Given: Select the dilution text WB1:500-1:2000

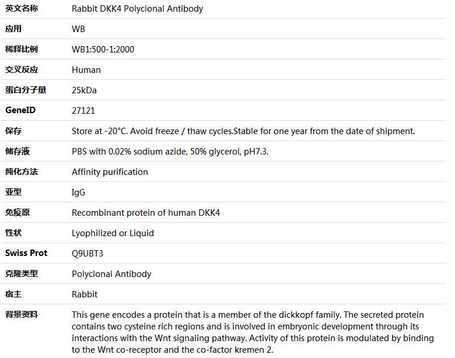Looking at the screenshot, I should coord(103,50).
